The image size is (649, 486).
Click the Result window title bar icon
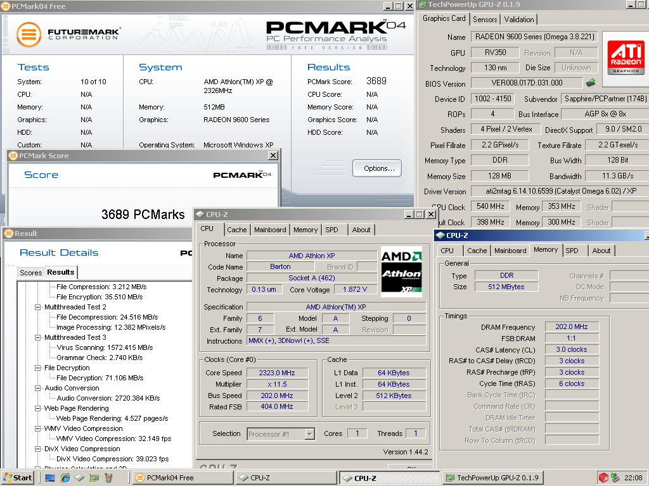[9, 234]
